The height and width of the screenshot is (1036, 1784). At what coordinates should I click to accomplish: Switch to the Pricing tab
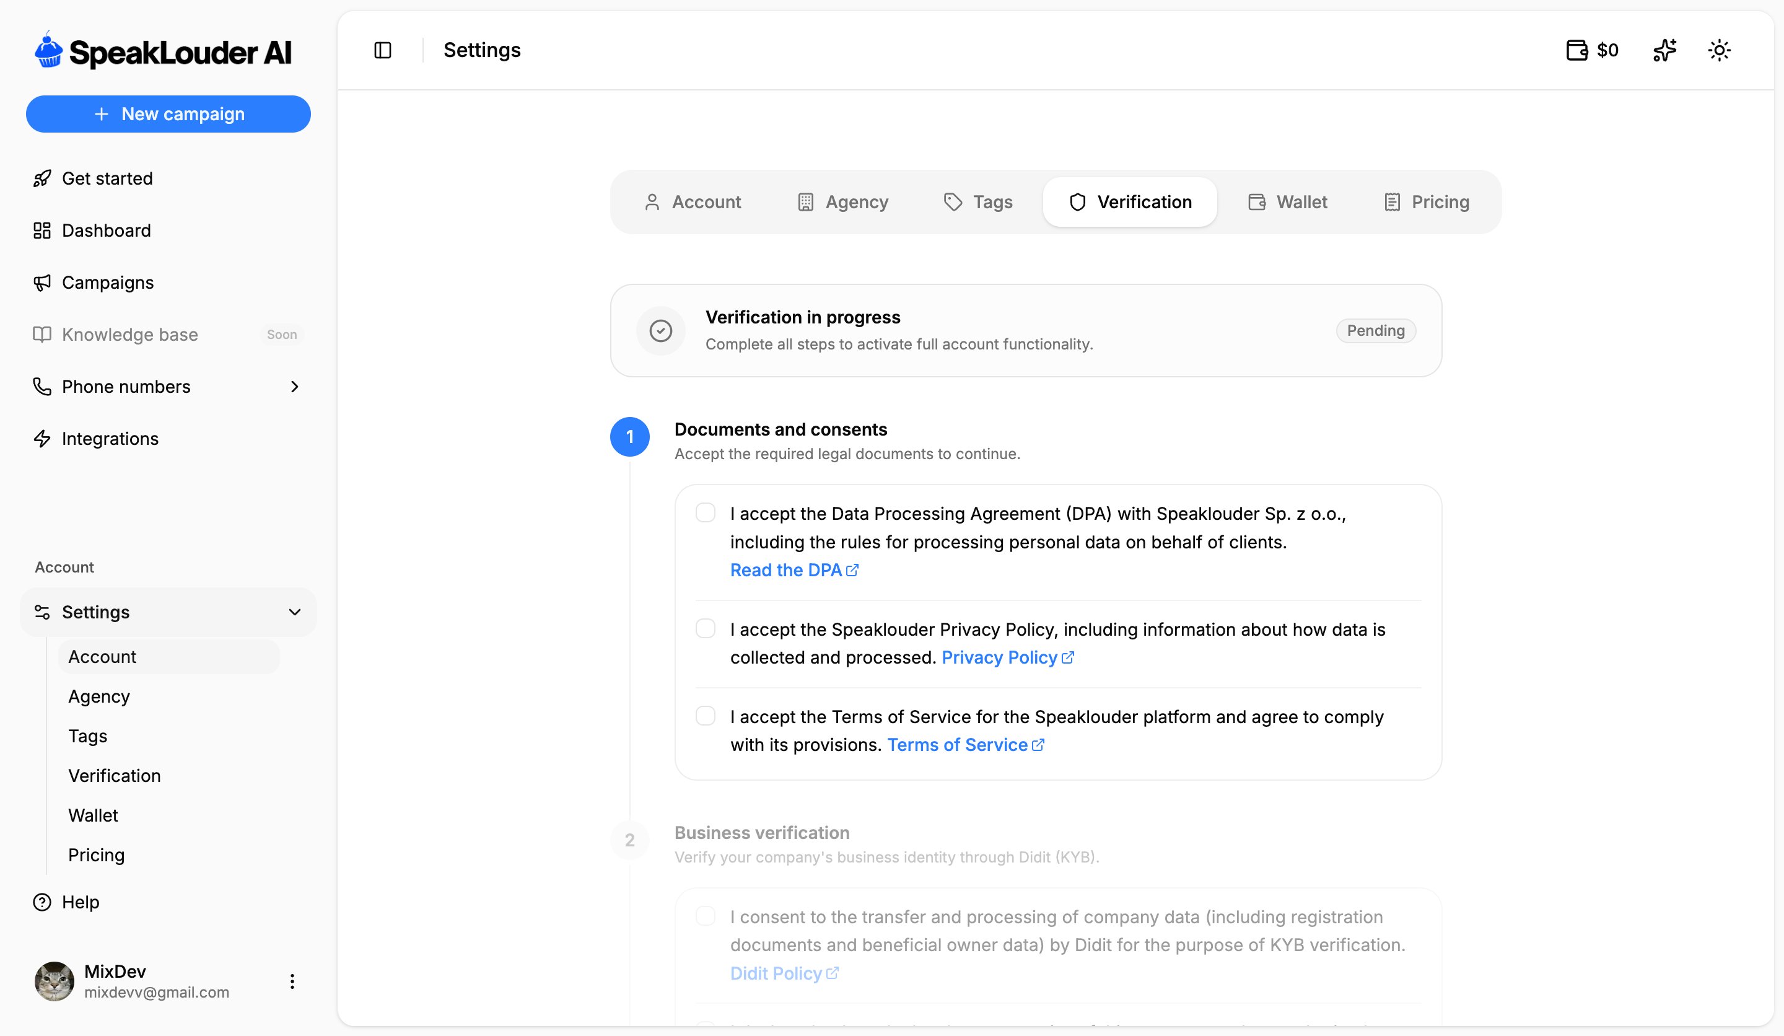(1426, 203)
